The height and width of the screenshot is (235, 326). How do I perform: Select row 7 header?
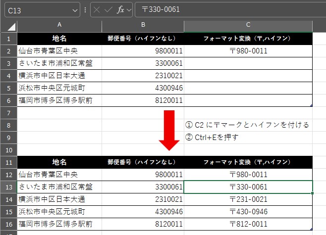pos(8,113)
